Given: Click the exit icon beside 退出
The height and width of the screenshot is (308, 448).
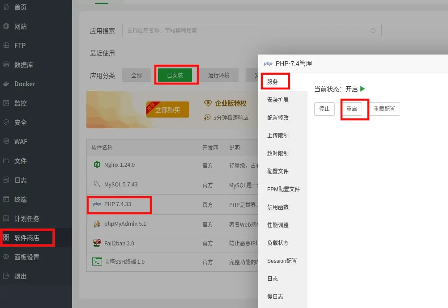Looking at the screenshot, I should [6, 276].
